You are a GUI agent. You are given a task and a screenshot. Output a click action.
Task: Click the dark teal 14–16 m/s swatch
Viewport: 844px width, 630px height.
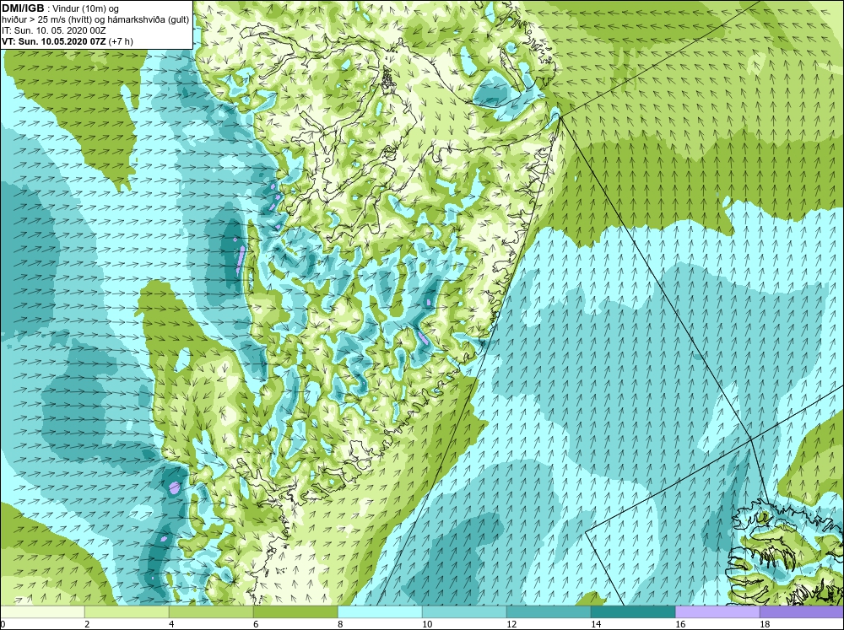click(x=633, y=611)
